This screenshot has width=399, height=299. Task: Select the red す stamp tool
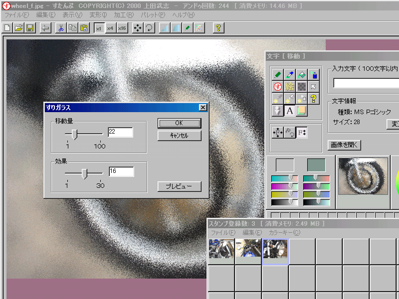pos(278,87)
